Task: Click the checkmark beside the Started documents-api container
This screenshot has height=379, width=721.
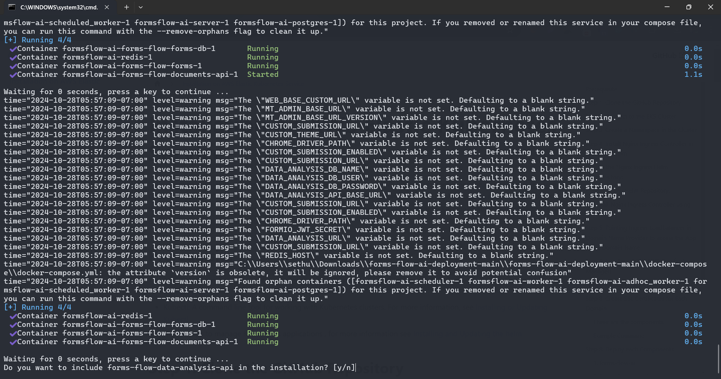Action: tap(14, 74)
